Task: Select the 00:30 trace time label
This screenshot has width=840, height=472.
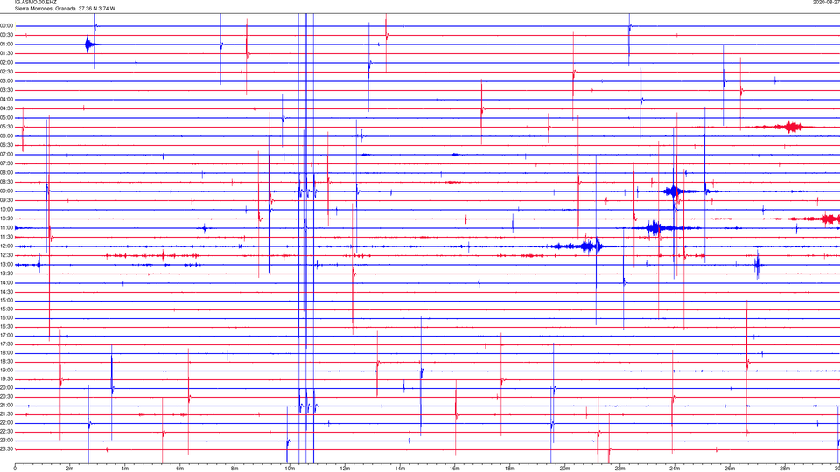Action: [7, 35]
